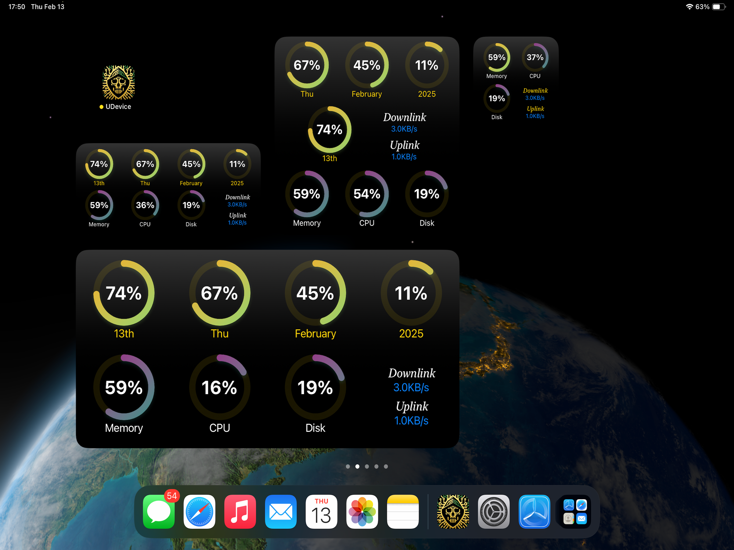Tap yellow Downlink label in small widget
Image resolution: width=734 pixels, height=550 pixels.
click(535, 91)
